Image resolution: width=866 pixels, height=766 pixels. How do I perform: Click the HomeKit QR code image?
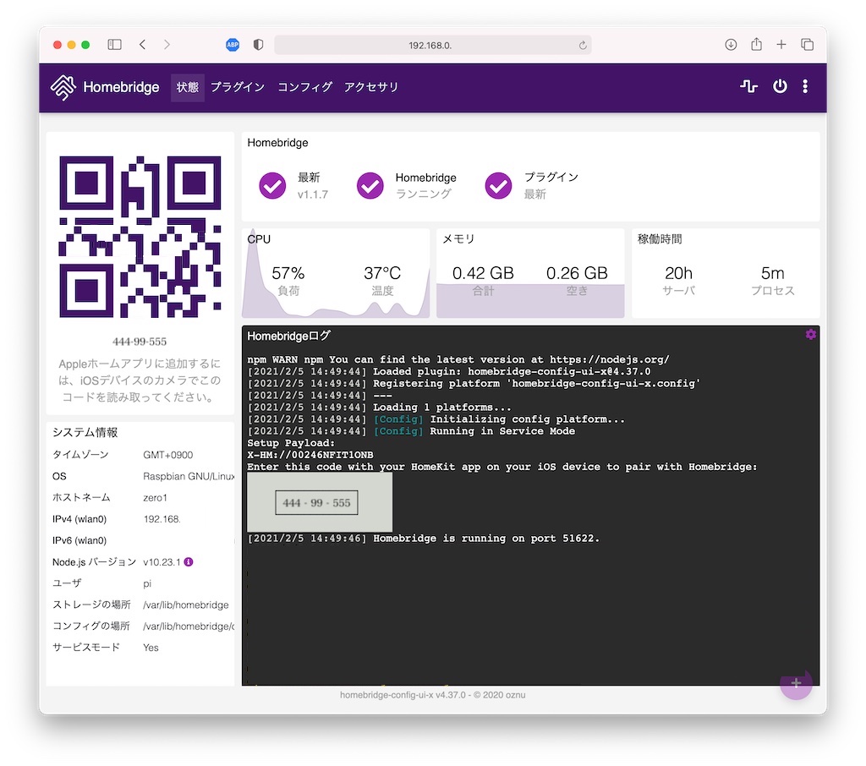[x=140, y=237]
